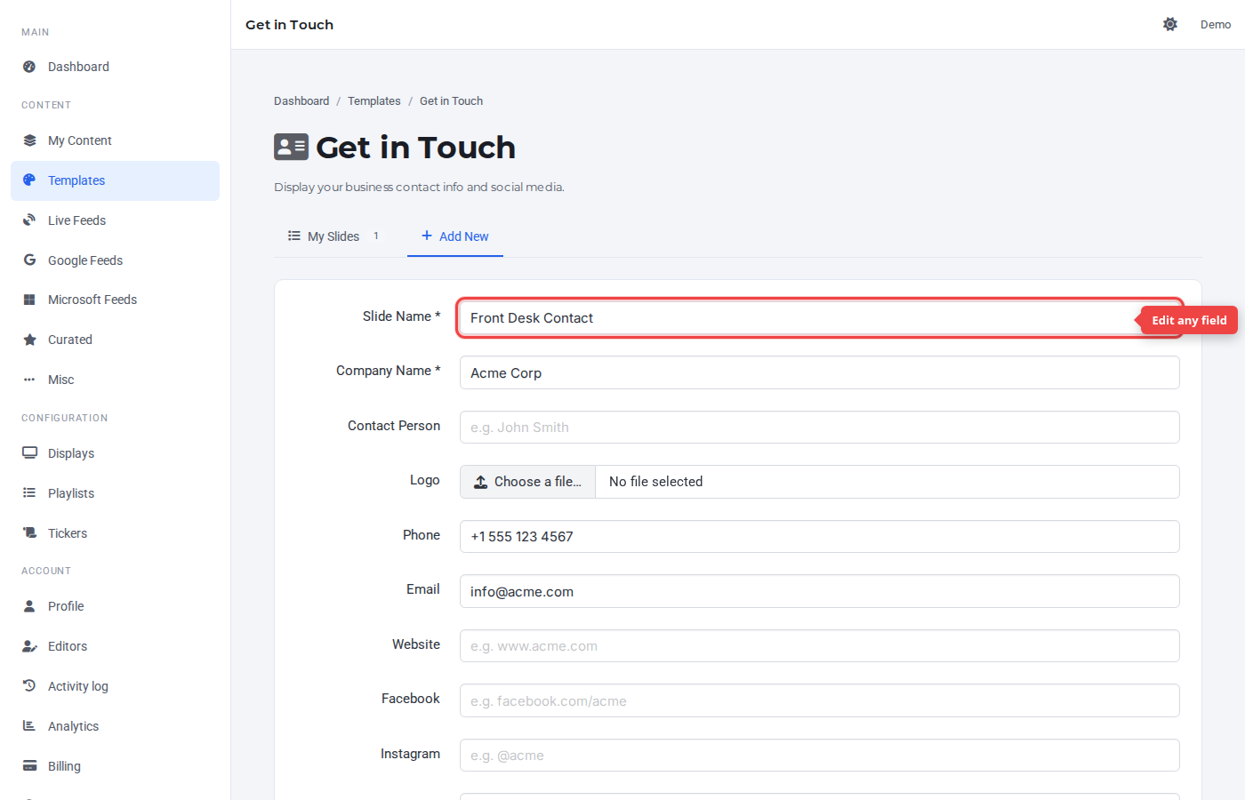The height and width of the screenshot is (800, 1245).
Task: Focus the Company Name field
Action: point(820,372)
